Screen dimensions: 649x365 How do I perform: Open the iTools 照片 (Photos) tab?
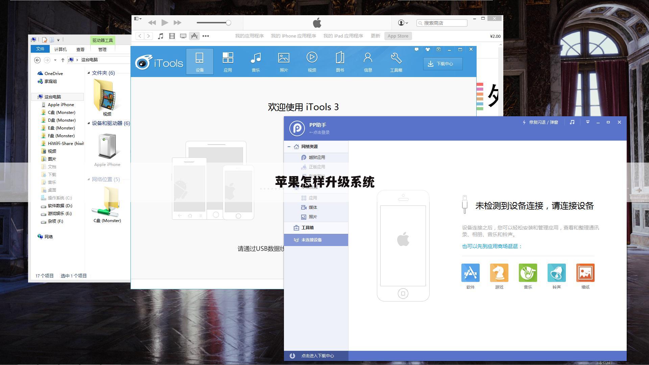284,62
